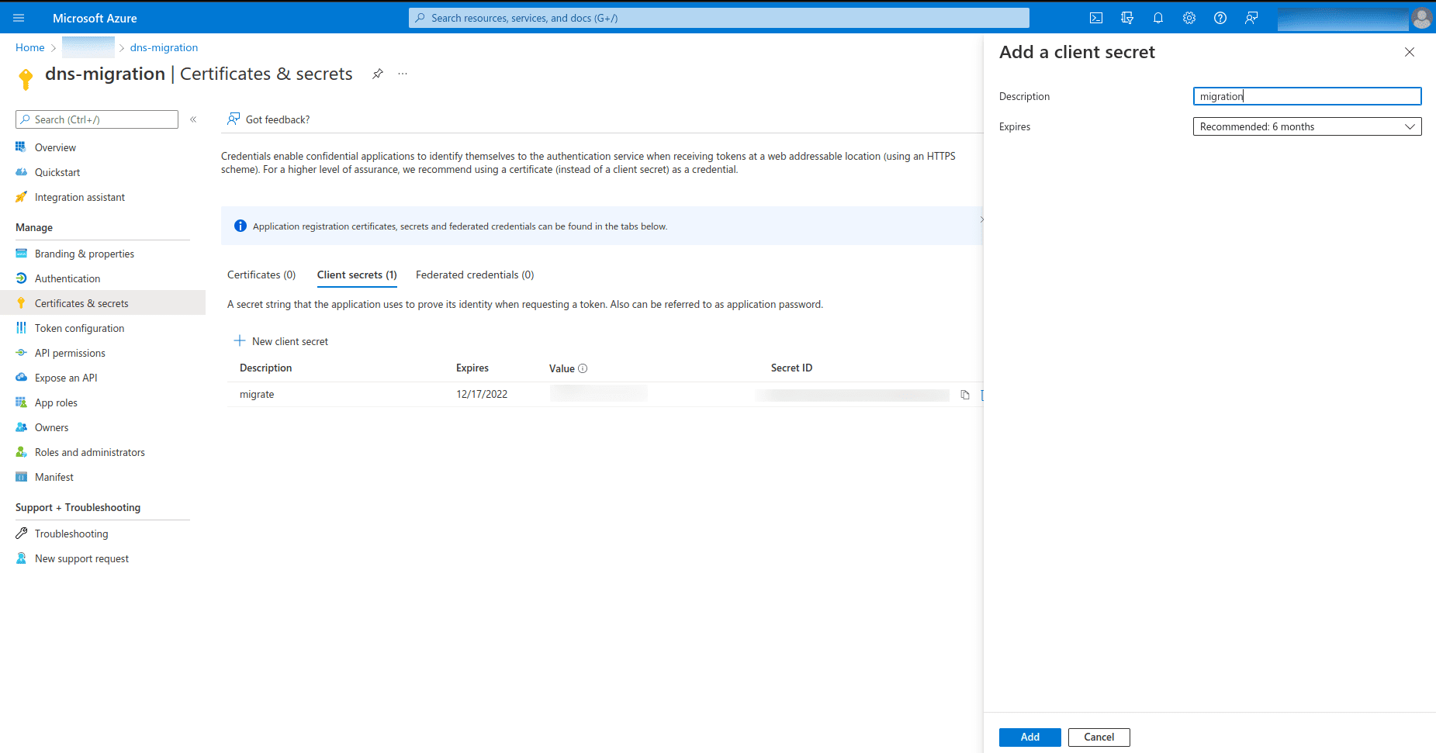
Task: Open the Azure portal hamburger menu
Action: pos(19,18)
